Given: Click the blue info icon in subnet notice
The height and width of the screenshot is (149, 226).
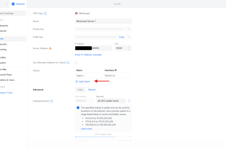Looking at the screenshot, I should click(x=78, y=108).
